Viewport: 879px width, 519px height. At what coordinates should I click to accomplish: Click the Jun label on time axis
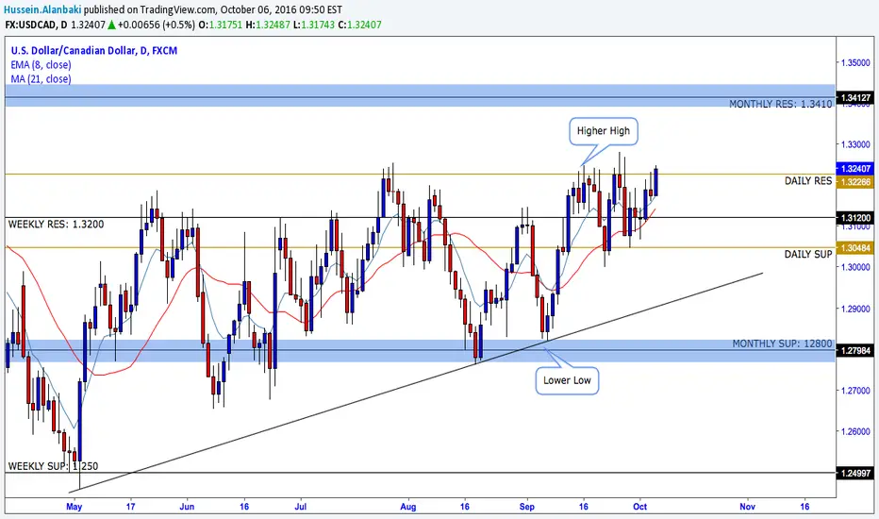pos(187,507)
